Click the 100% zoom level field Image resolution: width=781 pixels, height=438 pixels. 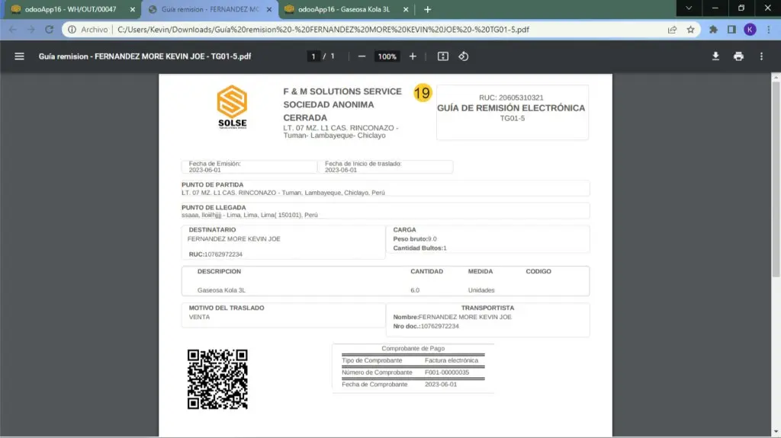point(387,56)
